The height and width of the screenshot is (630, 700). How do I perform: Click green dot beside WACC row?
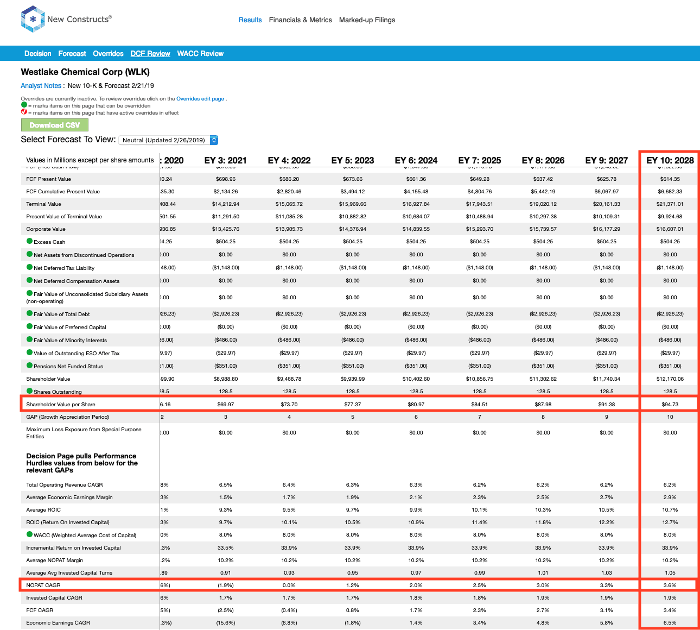pyautogui.click(x=30, y=534)
